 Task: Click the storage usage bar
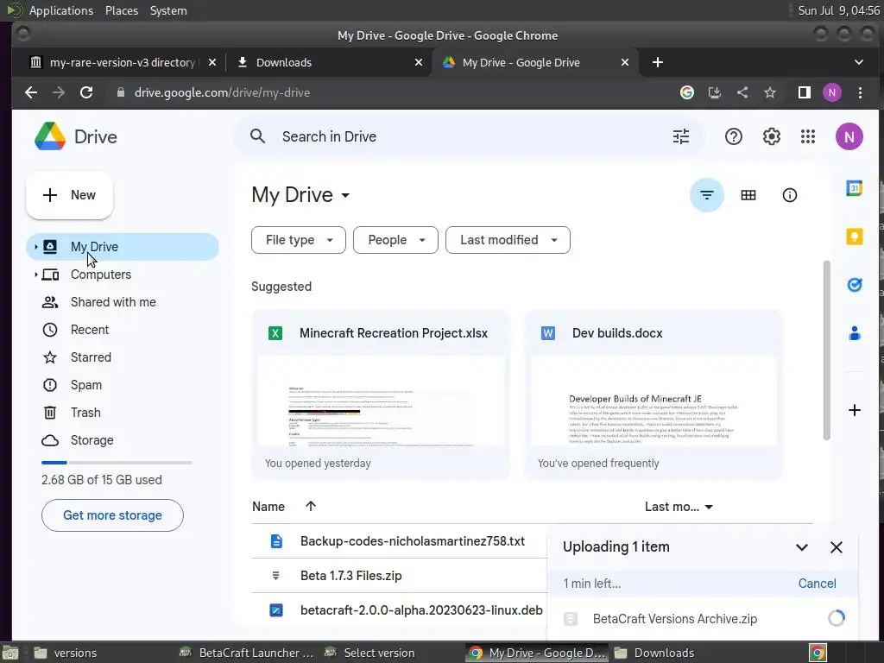click(117, 463)
